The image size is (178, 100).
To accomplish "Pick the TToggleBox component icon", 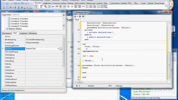I will tap(65, 7).
